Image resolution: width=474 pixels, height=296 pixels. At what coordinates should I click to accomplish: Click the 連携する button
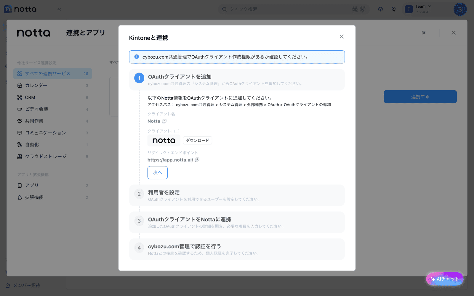coord(420,97)
